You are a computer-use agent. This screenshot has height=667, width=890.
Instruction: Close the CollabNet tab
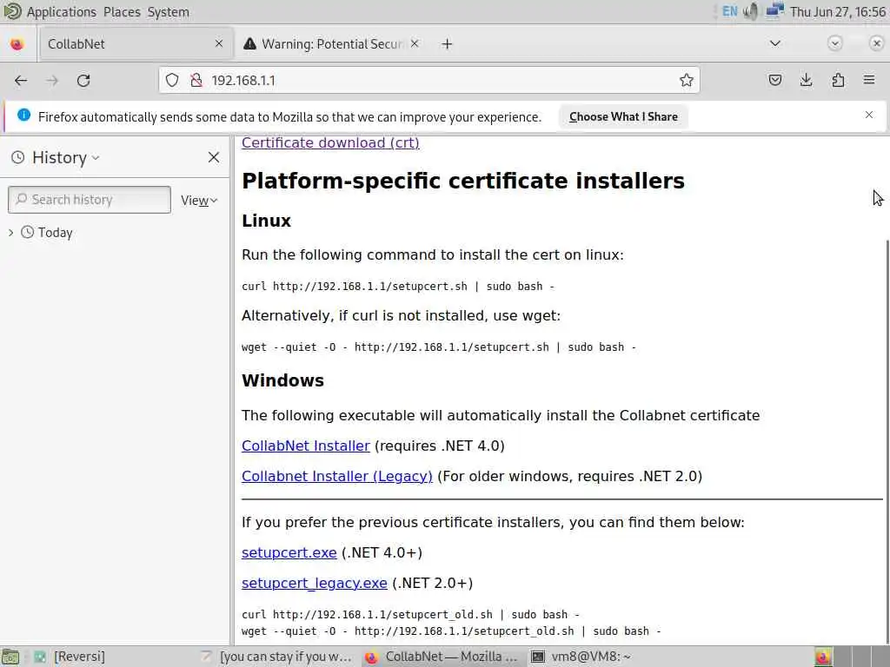coord(219,43)
